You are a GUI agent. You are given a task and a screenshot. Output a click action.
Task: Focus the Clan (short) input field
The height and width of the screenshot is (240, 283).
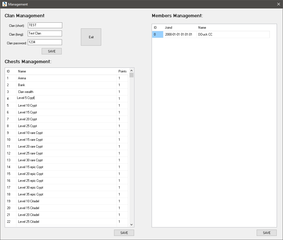(x=45, y=25)
